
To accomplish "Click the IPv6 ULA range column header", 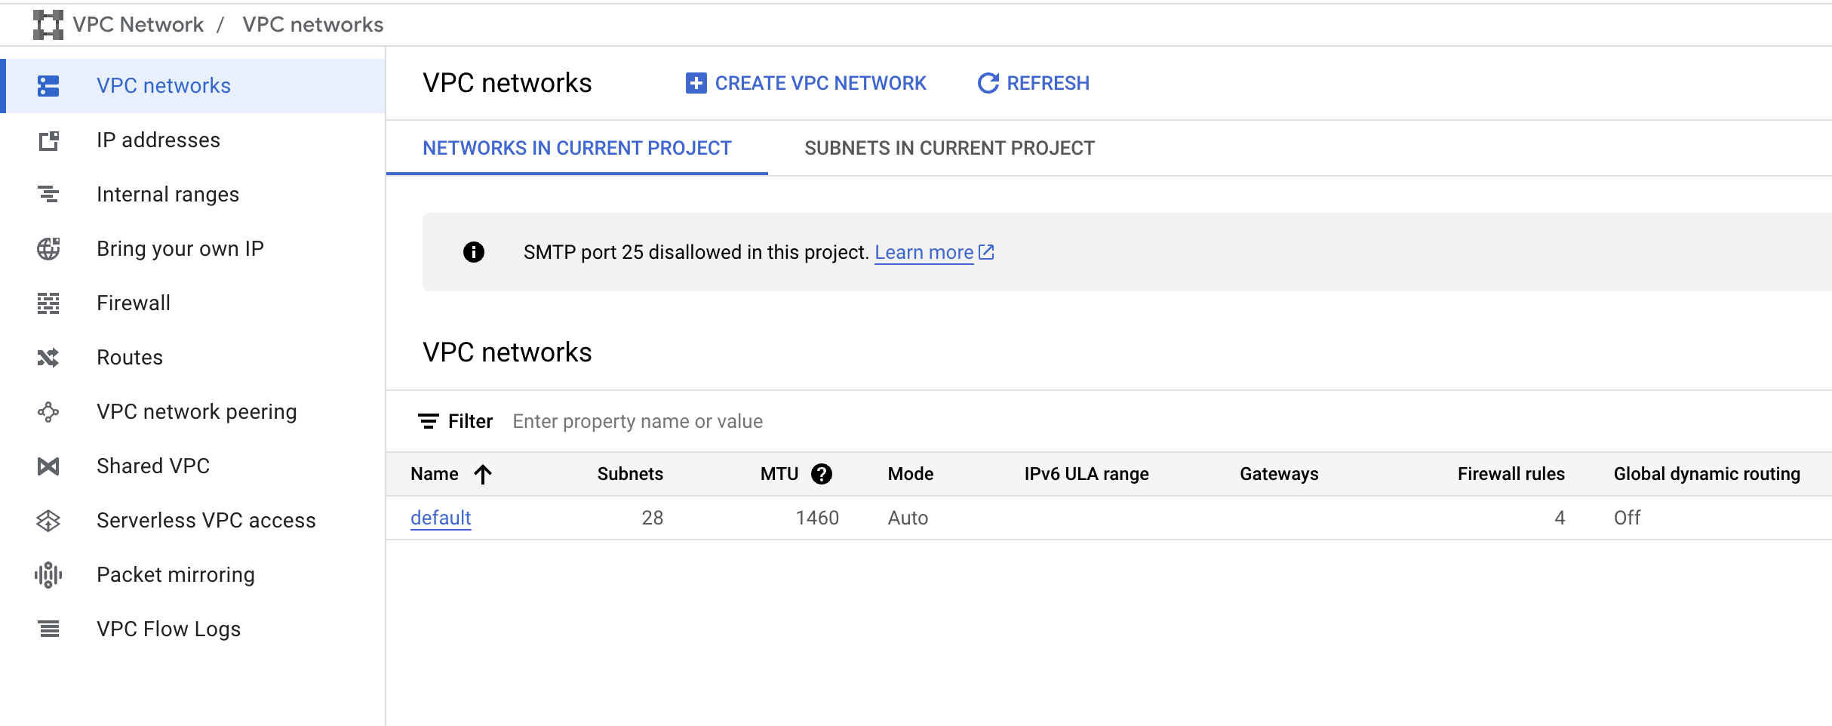I will pos(1087,474).
